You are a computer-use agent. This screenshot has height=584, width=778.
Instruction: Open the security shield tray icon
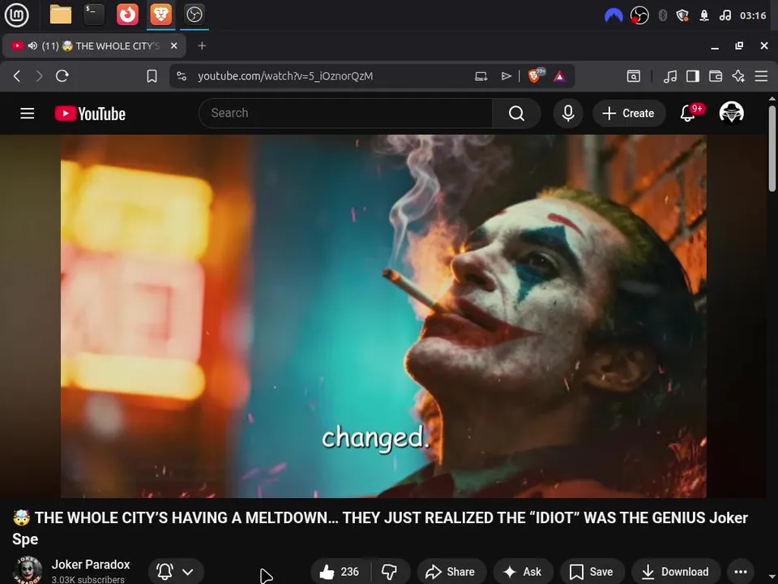[682, 15]
